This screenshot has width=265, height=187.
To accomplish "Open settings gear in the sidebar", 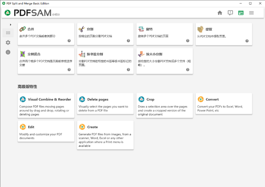I will click(8, 42).
